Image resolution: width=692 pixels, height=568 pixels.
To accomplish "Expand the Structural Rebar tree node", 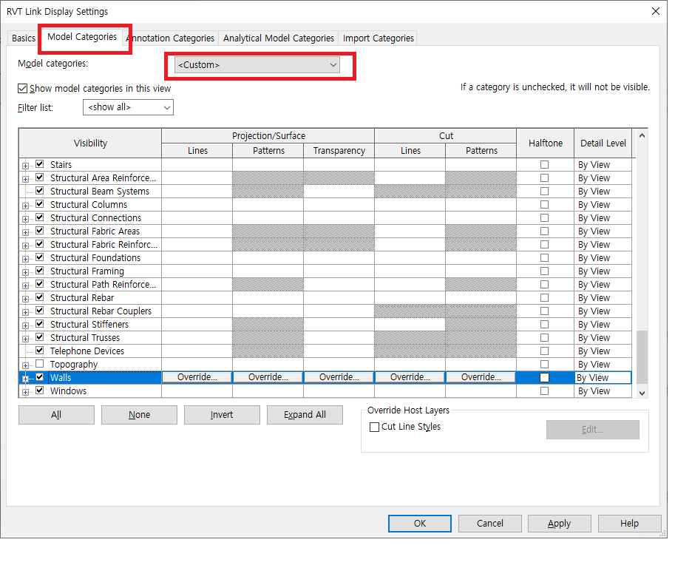I will (26, 300).
